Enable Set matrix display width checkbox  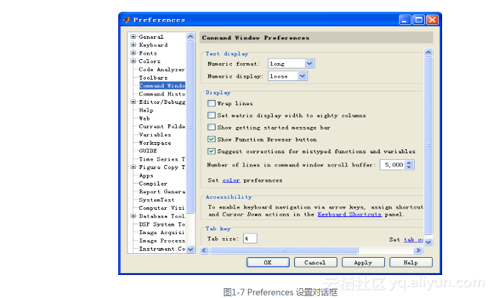[x=212, y=115]
